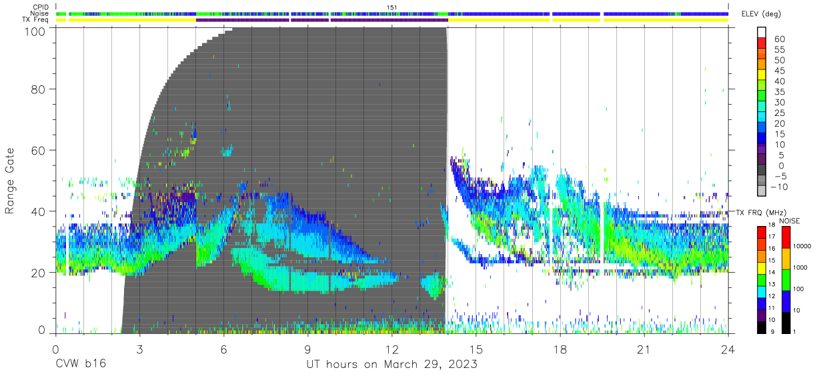The image size is (819, 378).
Task: Click the '60' label on ELEV legend
Action: pyautogui.click(x=778, y=39)
